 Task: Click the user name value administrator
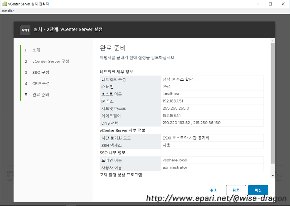[x=175, y=167]
